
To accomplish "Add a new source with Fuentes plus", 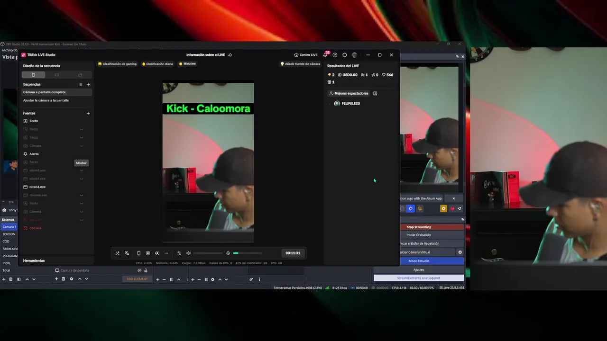I will tap(88, 113).
